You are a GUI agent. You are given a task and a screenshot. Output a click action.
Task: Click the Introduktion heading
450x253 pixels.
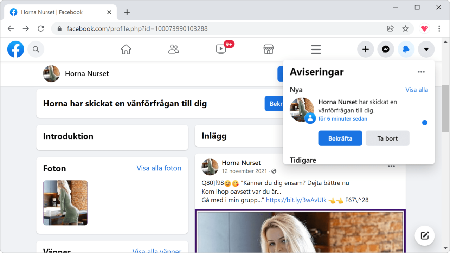[x=68, y=136]
